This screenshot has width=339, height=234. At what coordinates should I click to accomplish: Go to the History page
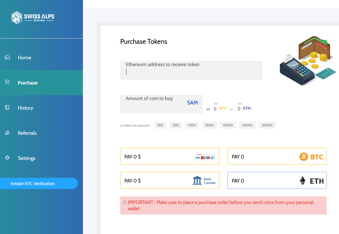41,108
